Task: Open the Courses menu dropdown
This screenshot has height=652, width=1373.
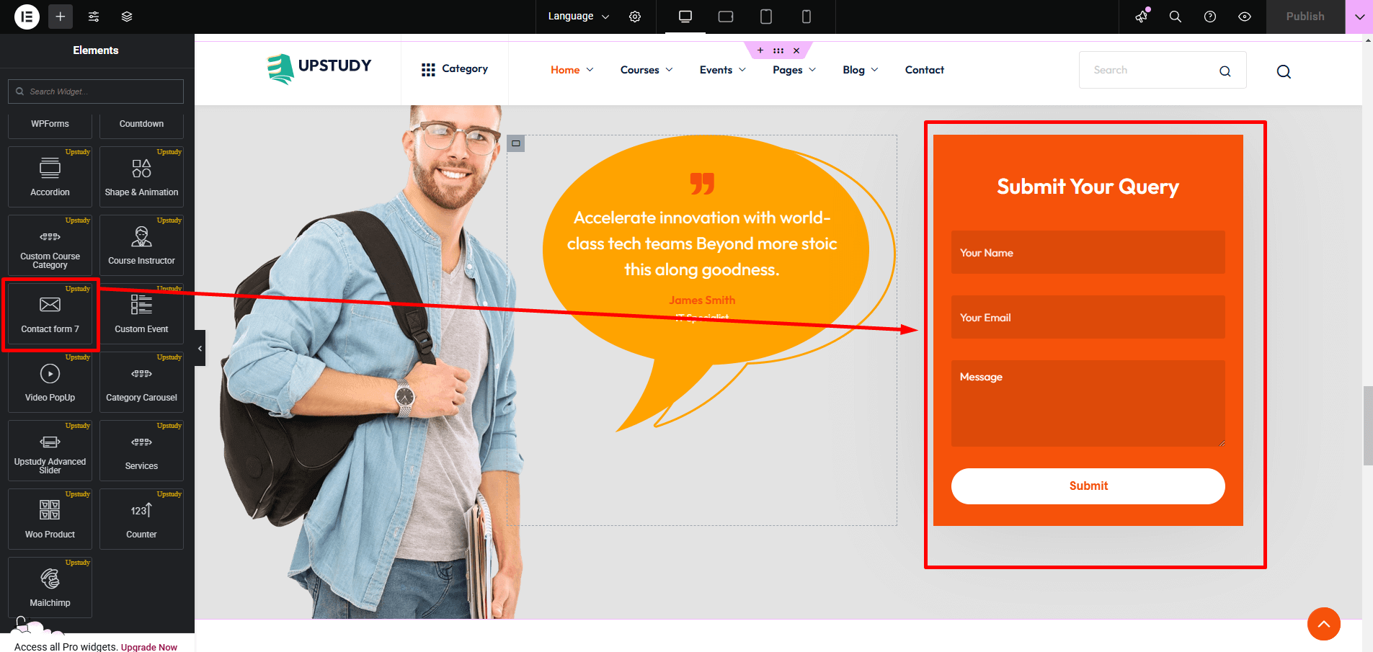Action: click(x=646, y=70)
